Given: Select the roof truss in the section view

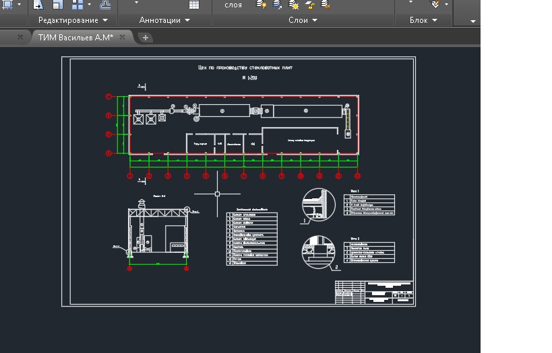Looking at the screenshot, I should point(158,213).
